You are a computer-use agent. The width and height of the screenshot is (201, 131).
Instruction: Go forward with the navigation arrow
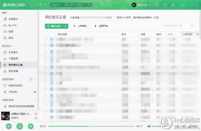click(45, 5)
